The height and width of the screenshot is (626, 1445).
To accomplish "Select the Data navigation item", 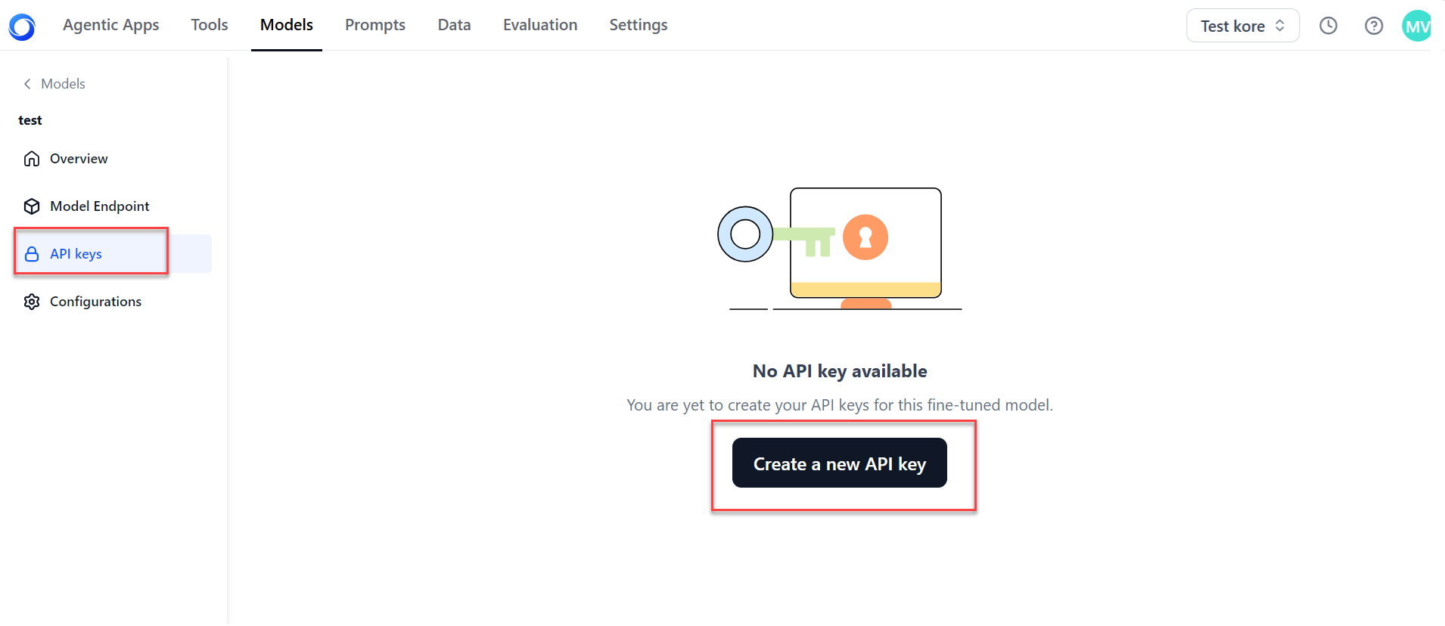I will (454, 24).
